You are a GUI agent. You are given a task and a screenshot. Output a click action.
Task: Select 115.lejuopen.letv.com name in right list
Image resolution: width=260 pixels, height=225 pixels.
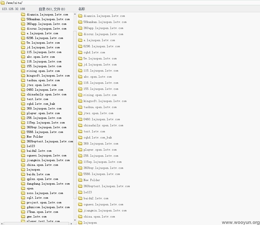pyautogui.click(x=101, y=70)
